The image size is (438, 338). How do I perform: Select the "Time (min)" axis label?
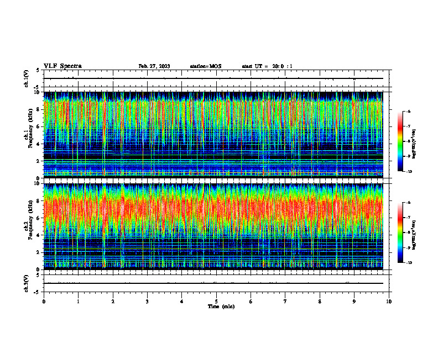click(x=221, y=307)
